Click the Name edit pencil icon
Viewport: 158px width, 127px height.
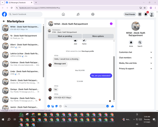84,40
